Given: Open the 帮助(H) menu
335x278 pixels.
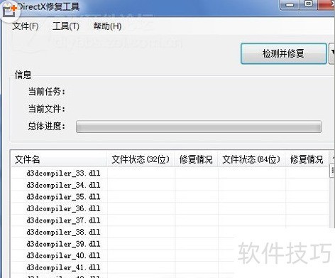Looking at the screenshot, I should pos(107,26).
